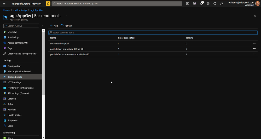The image size is (261, 139).
Task: Open the notifications bell
Action: click(201, 3)
